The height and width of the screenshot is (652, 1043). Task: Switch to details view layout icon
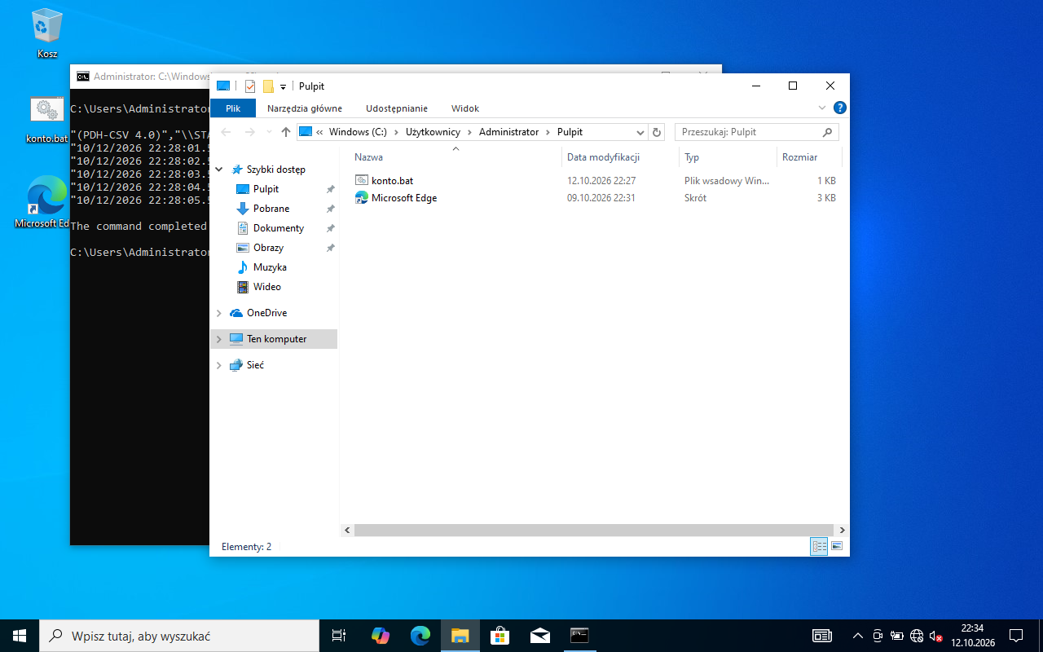pos(819,546)
